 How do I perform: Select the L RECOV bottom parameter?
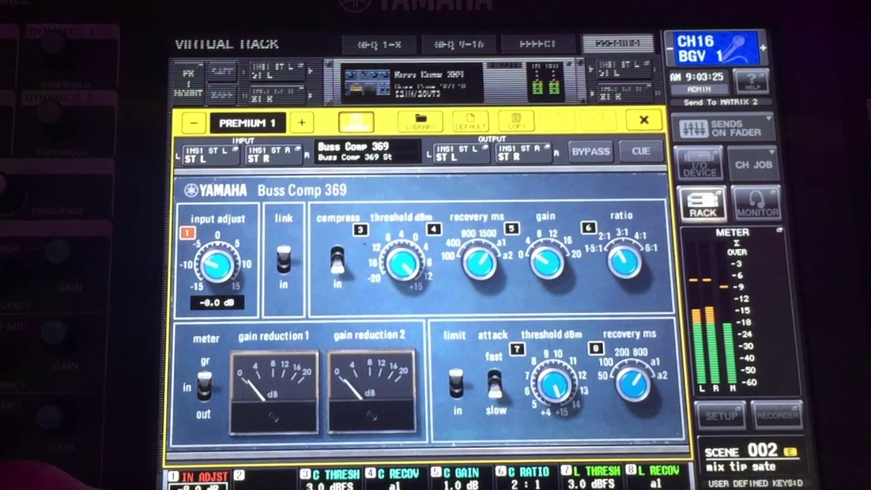(x=656, y=477)
